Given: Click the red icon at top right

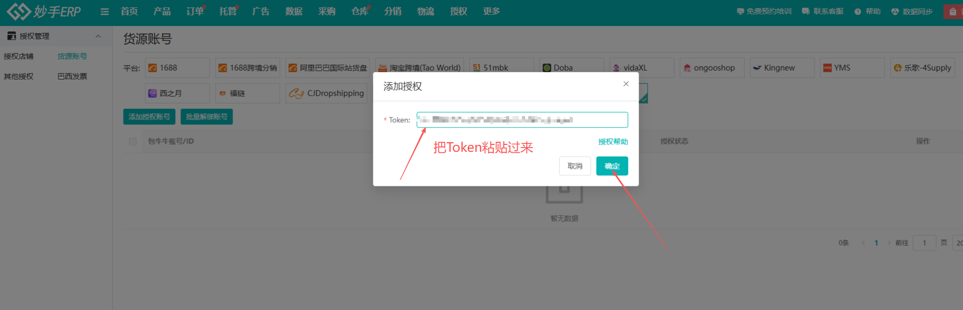Looking at the screenshot, I should 953,11.
